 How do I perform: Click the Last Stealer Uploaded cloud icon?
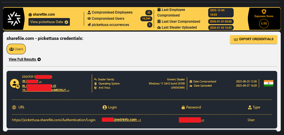(159, 27)
